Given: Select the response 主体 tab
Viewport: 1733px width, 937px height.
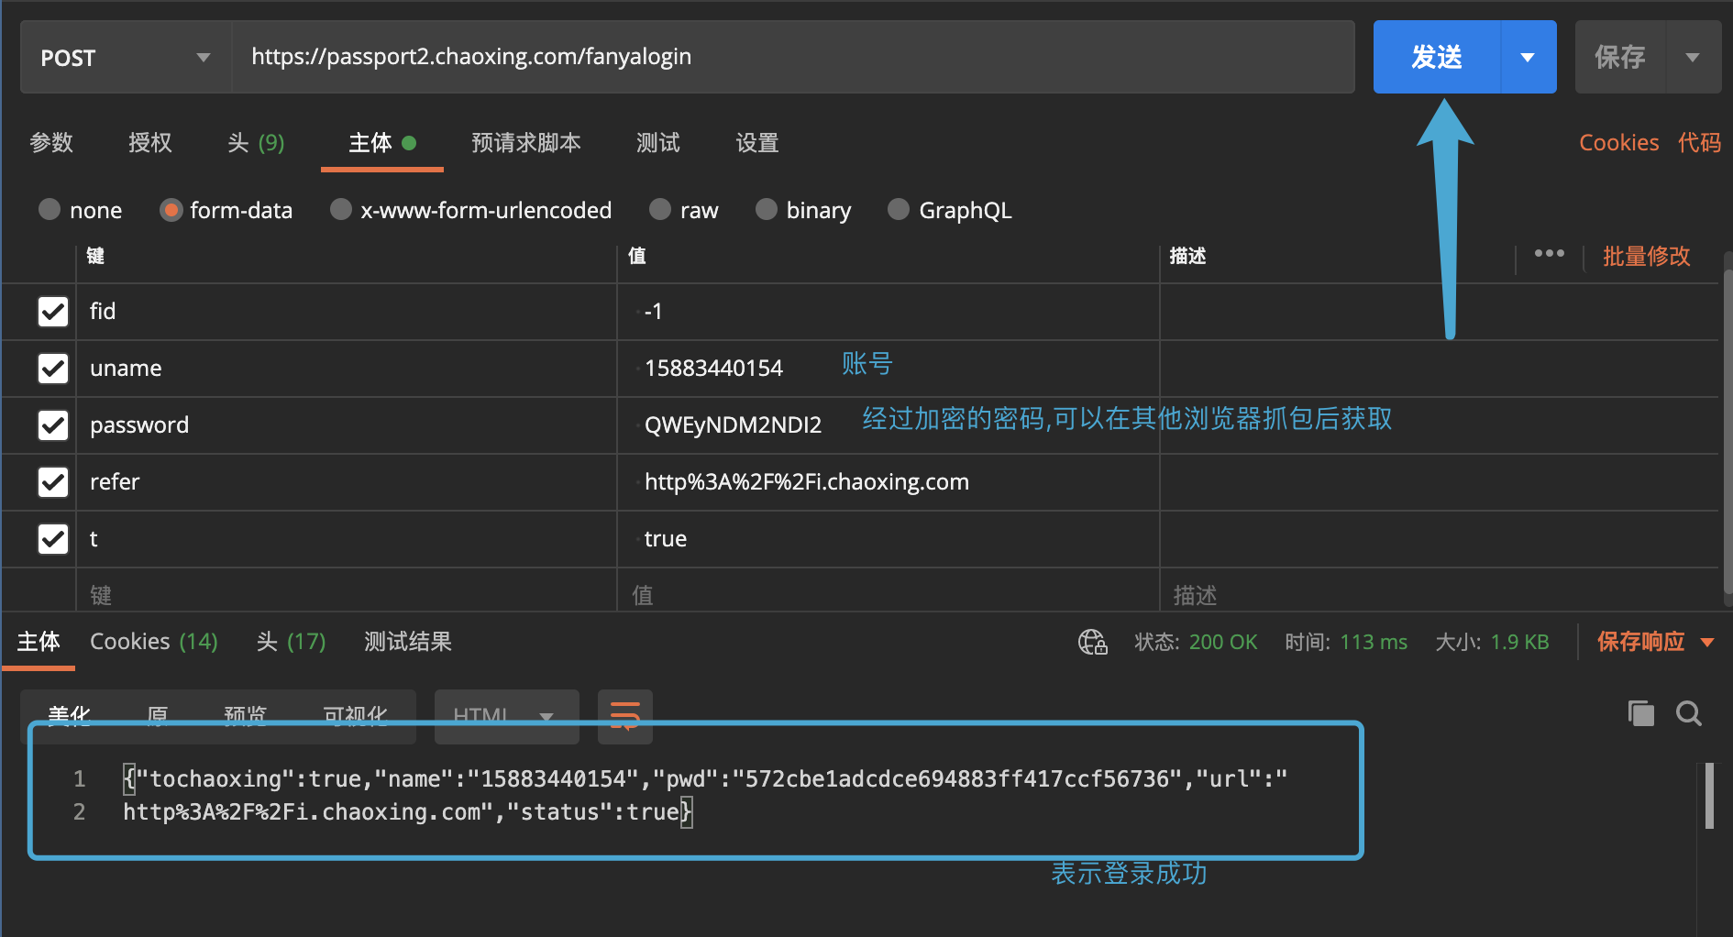Looking at the screenshot, I should click(39, 642).
